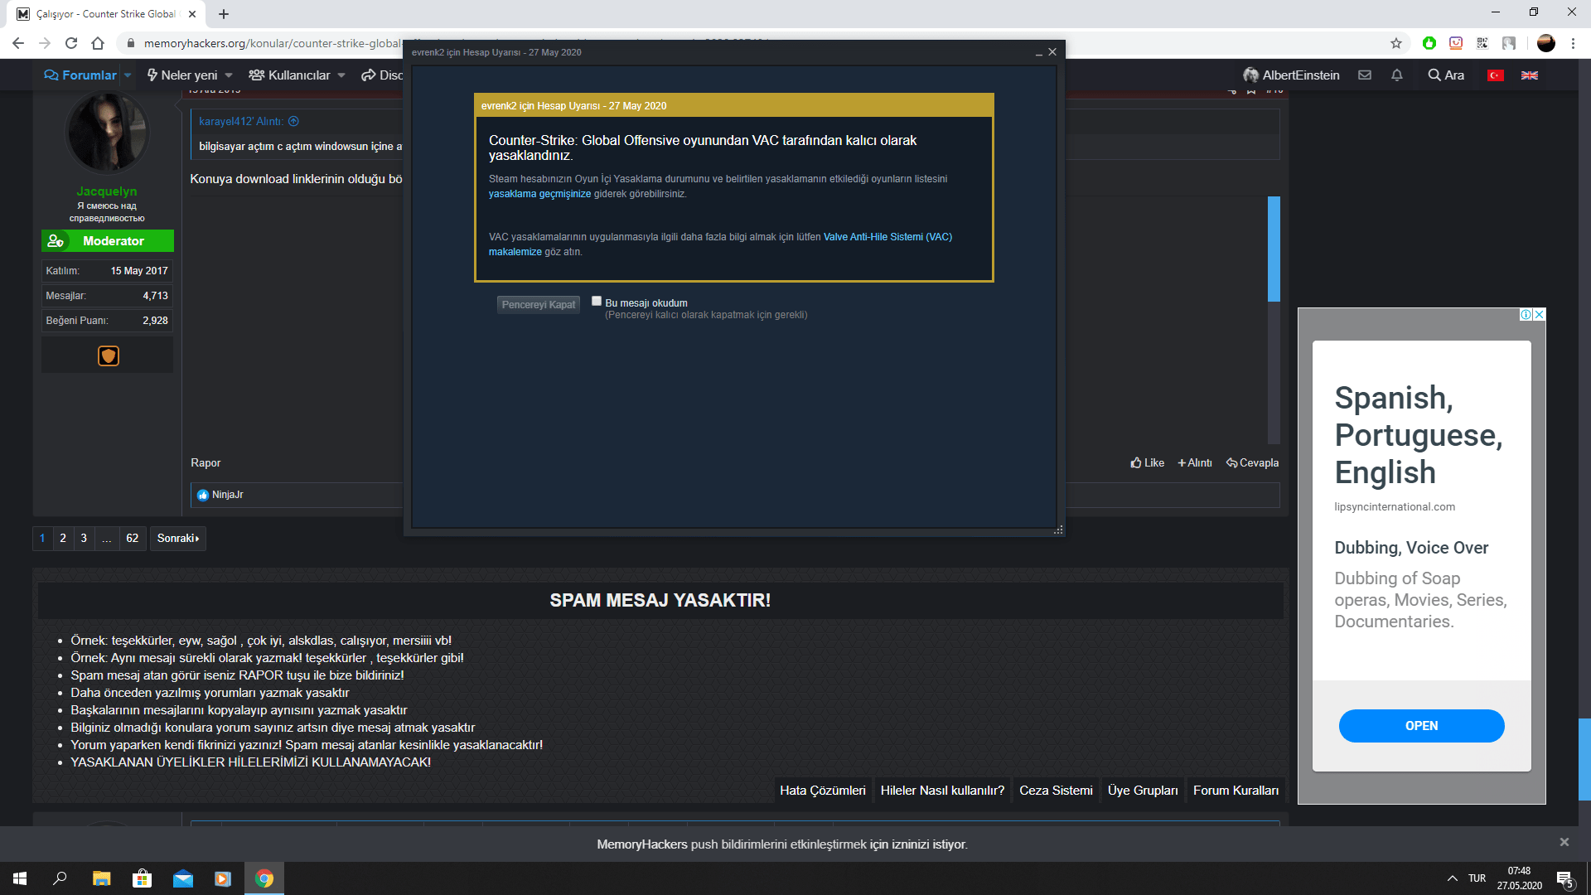Open File Explorer from the taskbar
Image resolution: width=1591 pixels, height=895 pixels.
[x=101, y=878]
